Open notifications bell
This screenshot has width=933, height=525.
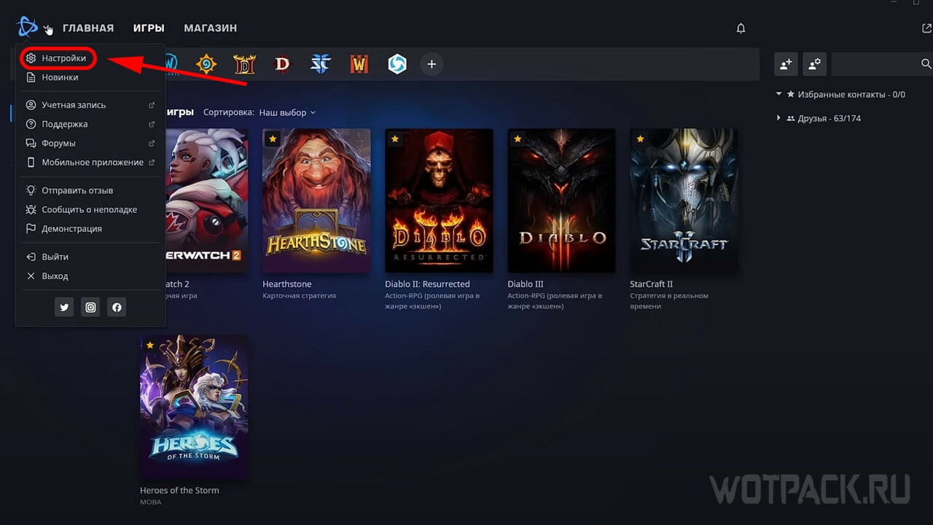[x=741, y=28]
